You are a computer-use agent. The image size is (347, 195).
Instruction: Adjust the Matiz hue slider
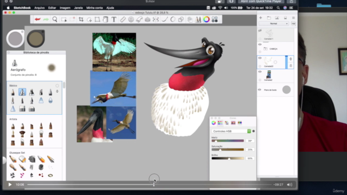click(228, 141)
